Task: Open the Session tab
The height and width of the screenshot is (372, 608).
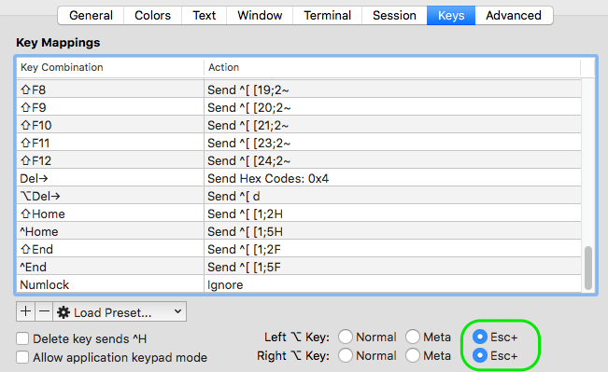Action: pyautogui.click(x=394, y=16)
